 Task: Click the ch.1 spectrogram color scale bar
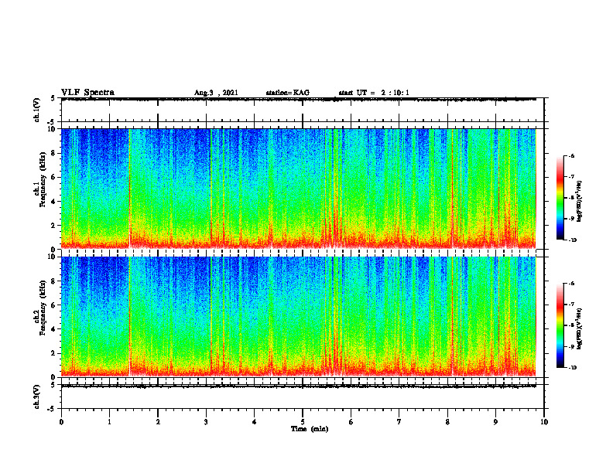[x=560, y=198]
